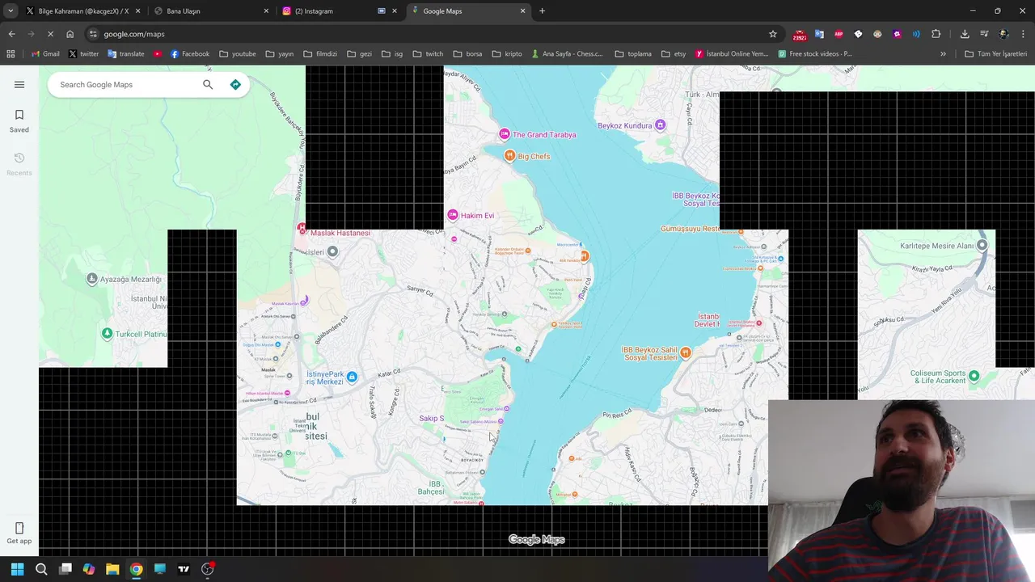Open the borsa bookmark folder
This screenshot has width=1035, height=582.
coord(467,54)
